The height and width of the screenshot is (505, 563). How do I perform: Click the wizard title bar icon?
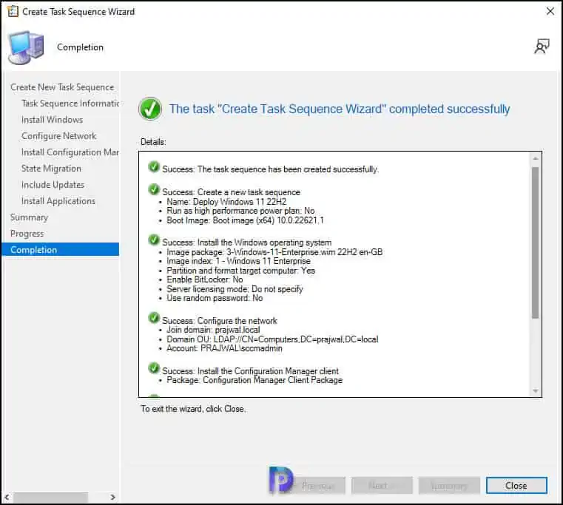(13, 12)
